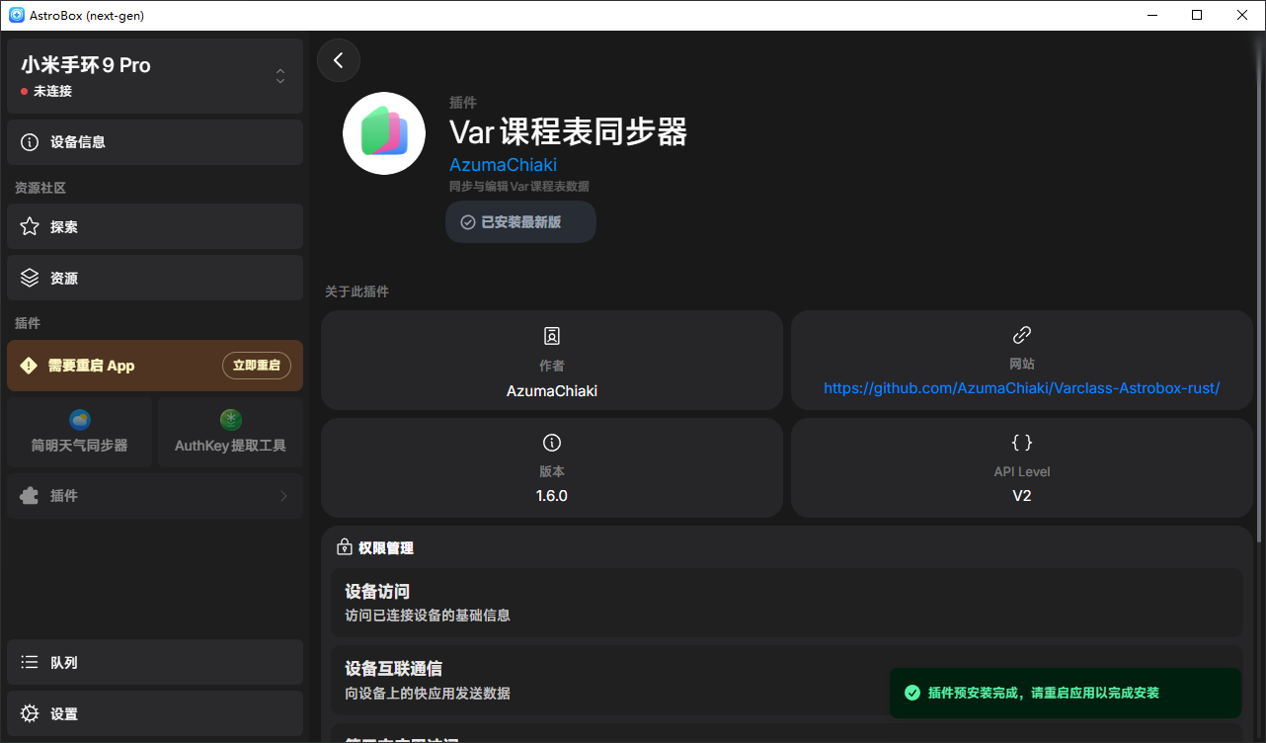Select the AuthKey提取工具 plugin tile
The width and height of the screenshot is (1266, 743).
[x=231, y=433]
